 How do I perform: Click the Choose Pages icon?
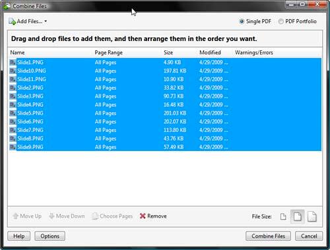tap(95, 216)
